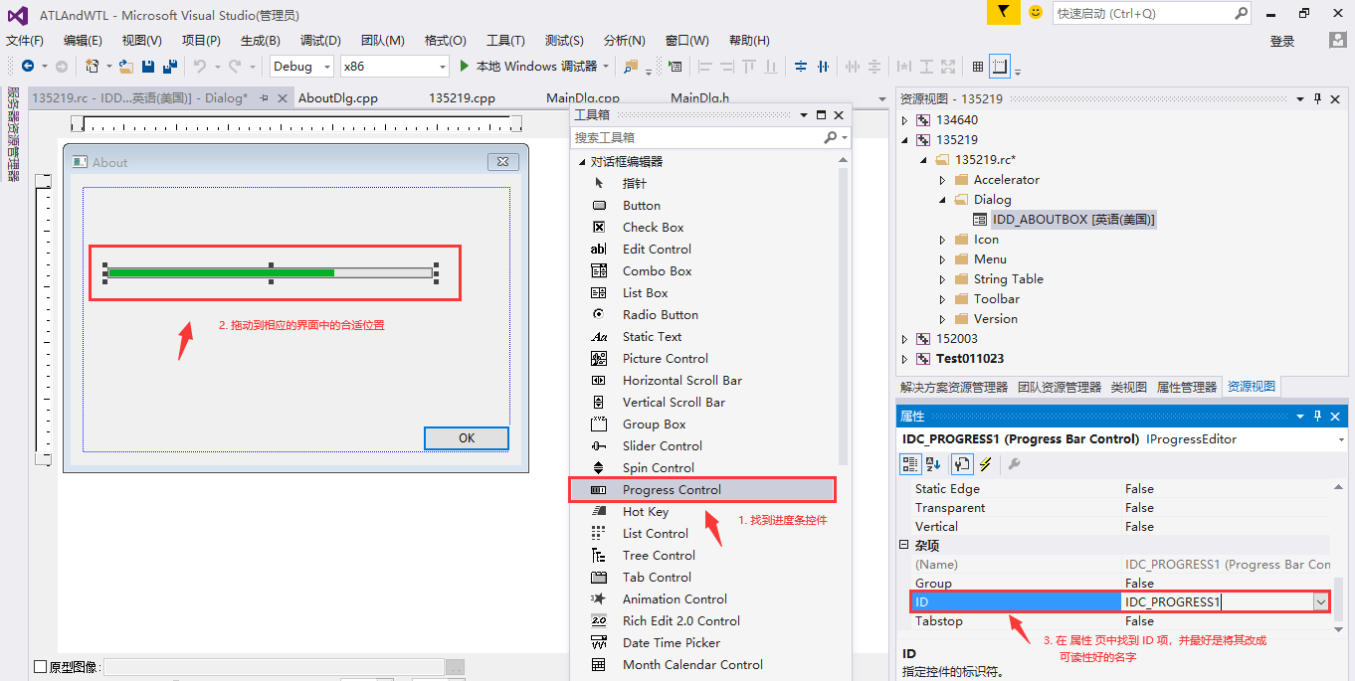Click the feedback smiley icon
This screenshot has height=681, width=1355.
coord(1036,13)
